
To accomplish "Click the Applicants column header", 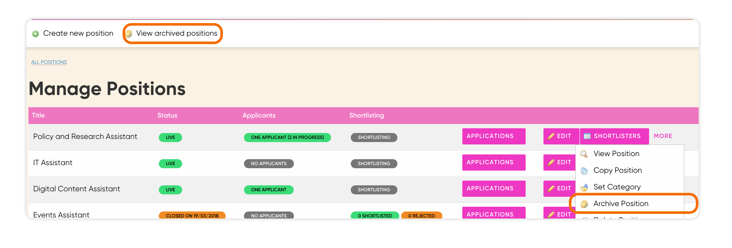I will (x=259, y=115).
